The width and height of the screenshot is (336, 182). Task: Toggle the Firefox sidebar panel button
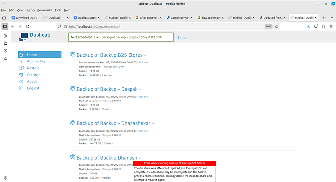pyautogui.click(x=5, y=27)
